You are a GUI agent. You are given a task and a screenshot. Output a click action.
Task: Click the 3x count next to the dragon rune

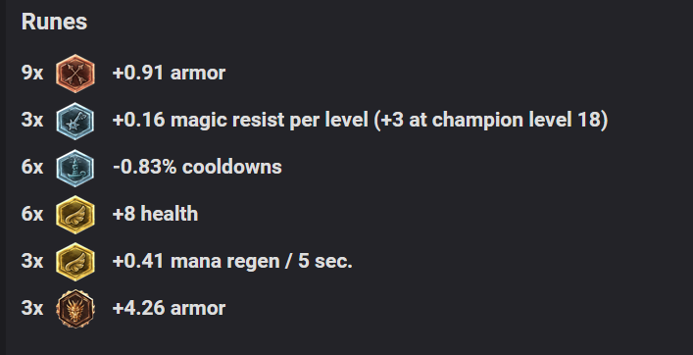32,308
